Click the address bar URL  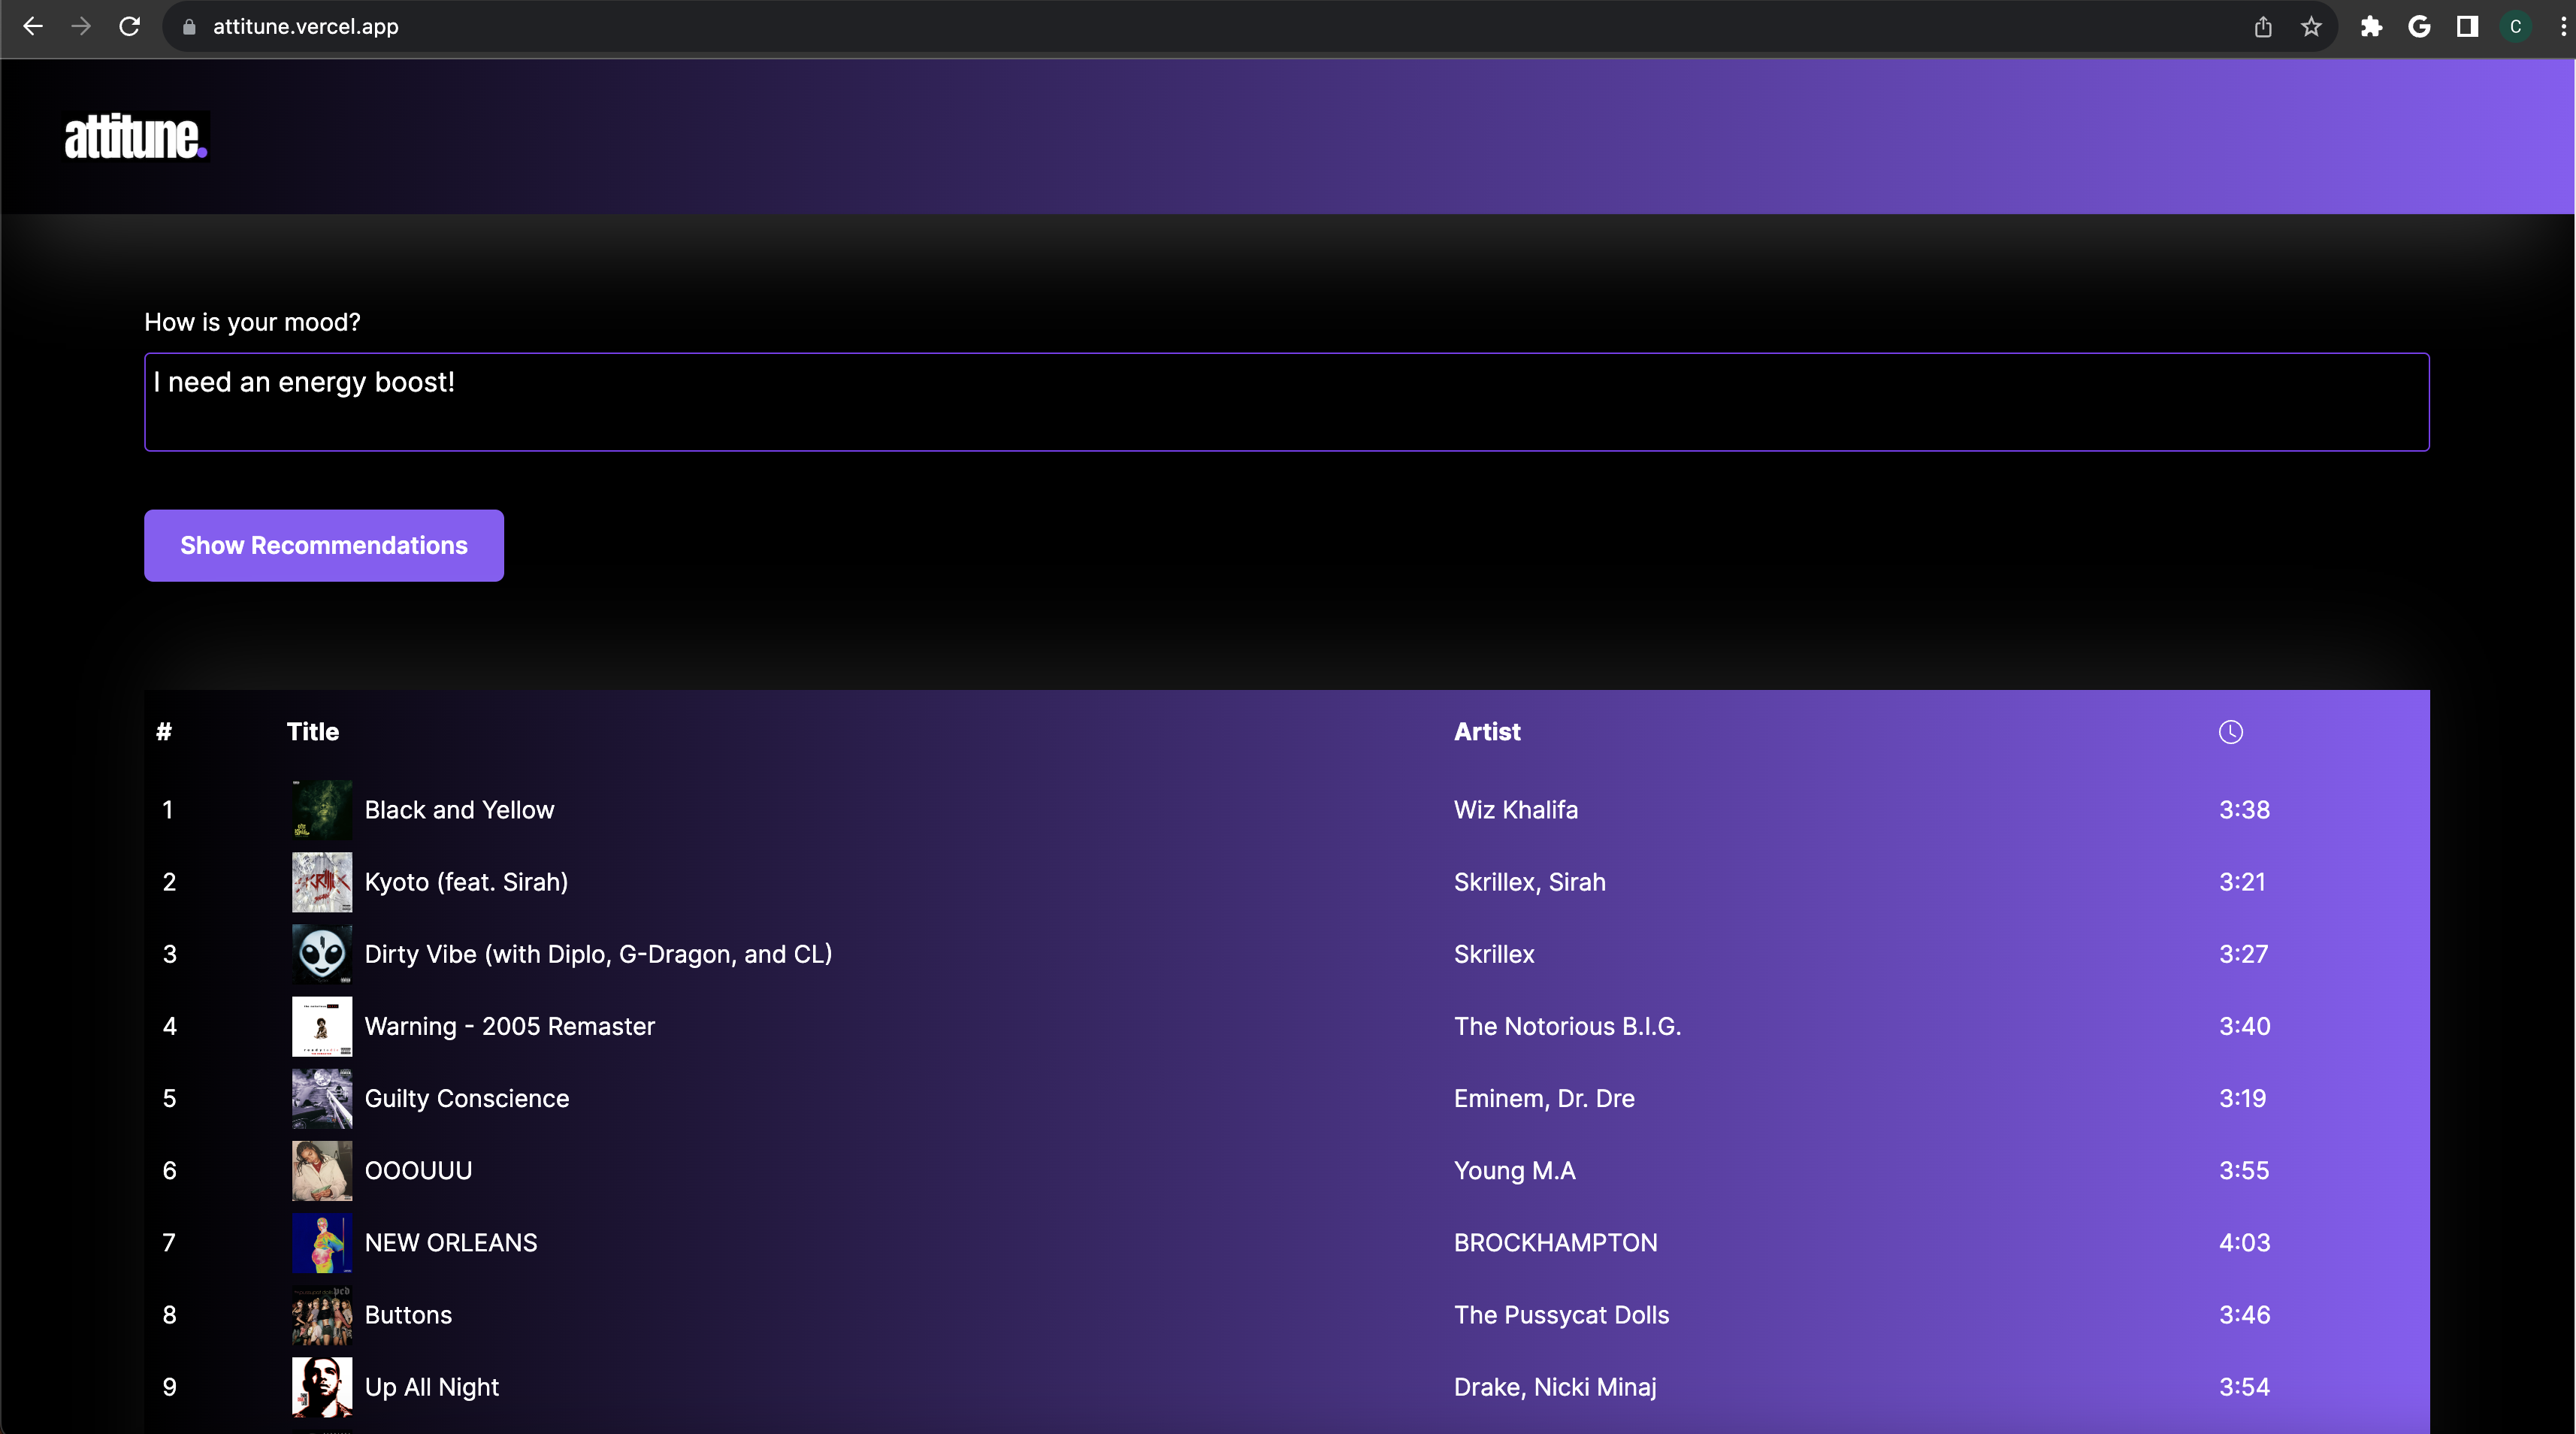305,27
